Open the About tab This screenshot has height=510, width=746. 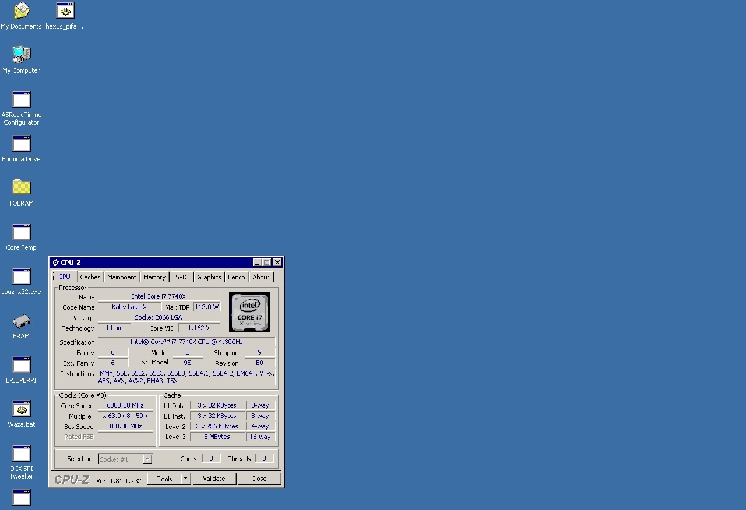coord(261,277)
